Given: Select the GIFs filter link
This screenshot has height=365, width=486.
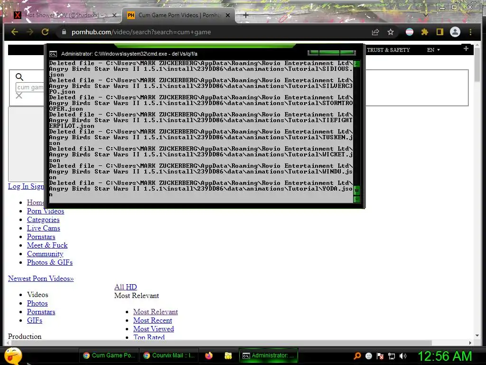Looking at the screenshot, I should (x=34, y=320).
